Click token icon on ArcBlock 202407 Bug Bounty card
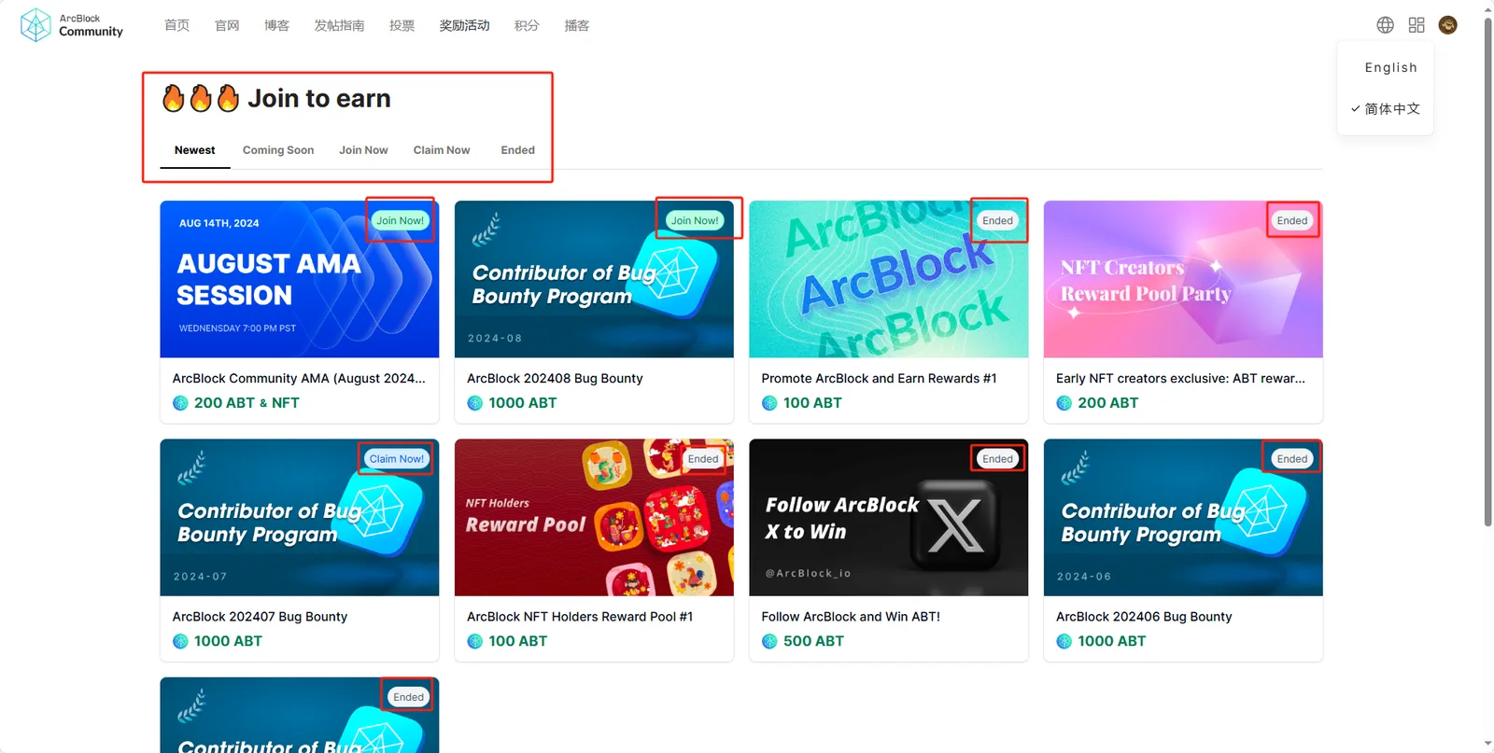Screen dimensions: 1494x753 [180, 641]
